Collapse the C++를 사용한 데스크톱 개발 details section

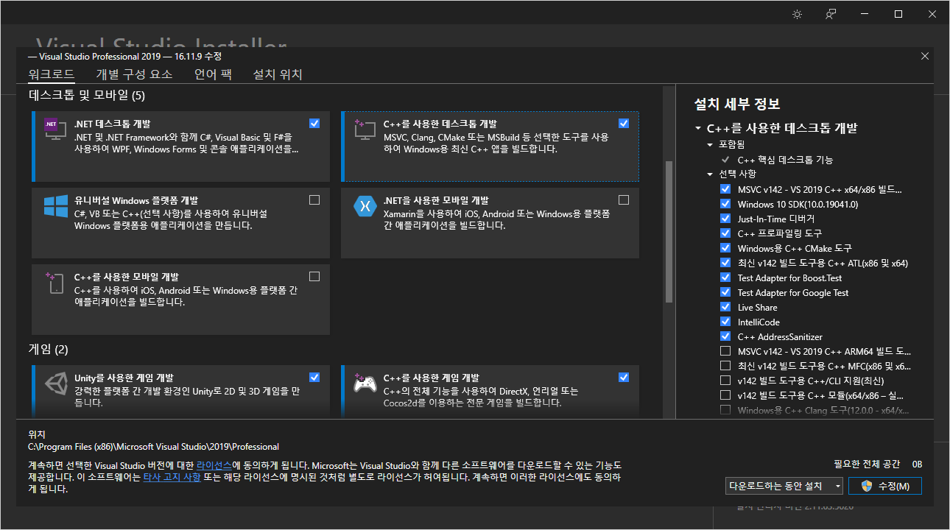[x=697, y=128]
